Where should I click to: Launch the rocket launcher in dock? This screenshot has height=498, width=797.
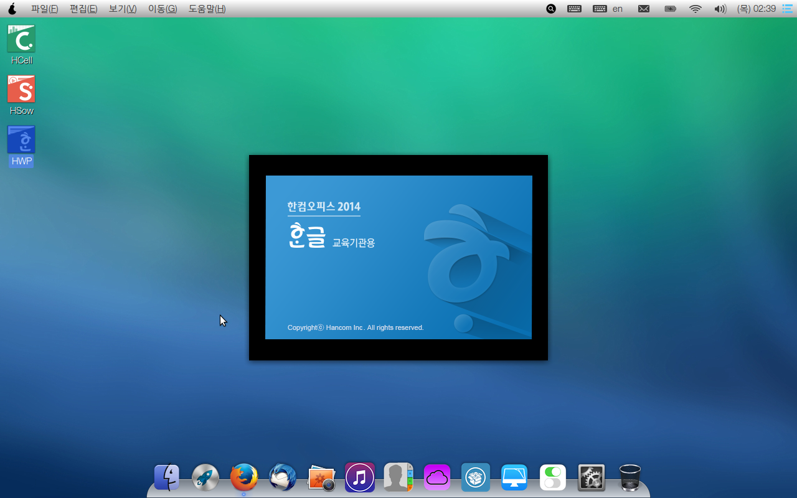pyautogui.click(x=205, y=478)
